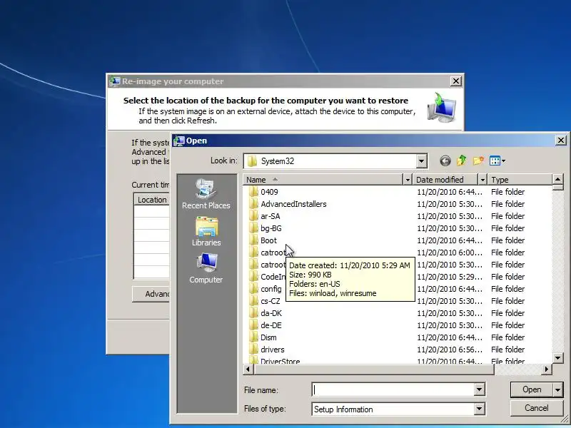Screen dimensions: 571x428
Task: Click the cs-CZ folder icon
Action: [x=253, y=301]
